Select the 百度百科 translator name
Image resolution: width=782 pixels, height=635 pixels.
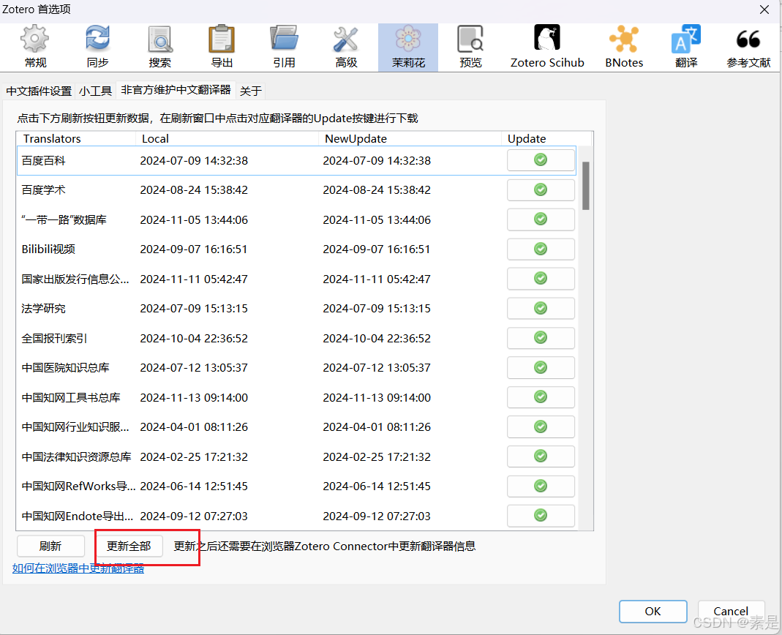tap(43, 161)
